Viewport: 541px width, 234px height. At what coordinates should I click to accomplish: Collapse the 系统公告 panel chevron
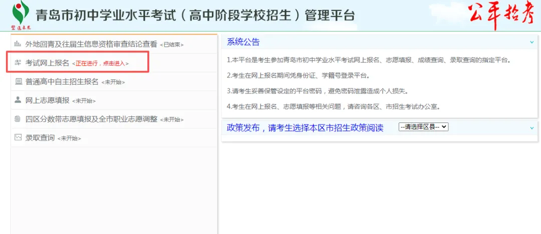tap(531, 42)
